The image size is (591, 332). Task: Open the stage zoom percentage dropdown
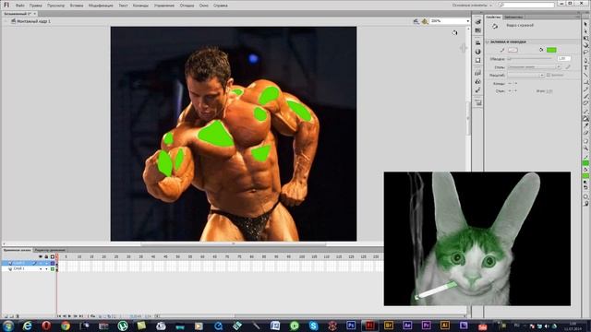point(468,21)
